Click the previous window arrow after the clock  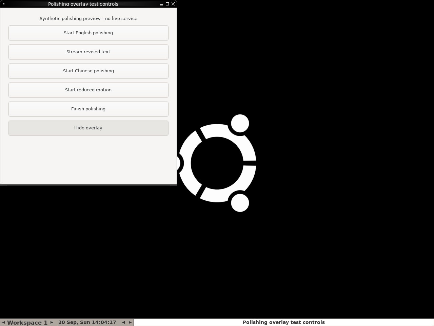tap(123, 323)
